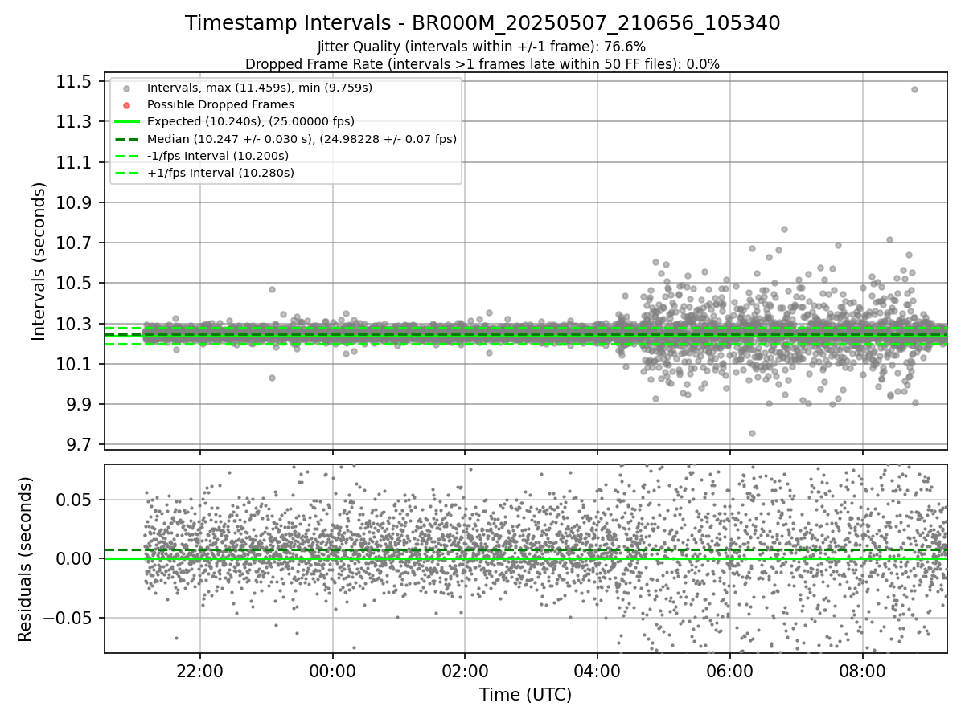Click the "11.5" y-axis tick label
Image resolution: width=965 pixels, height=723 pixels.
(73, 81)
